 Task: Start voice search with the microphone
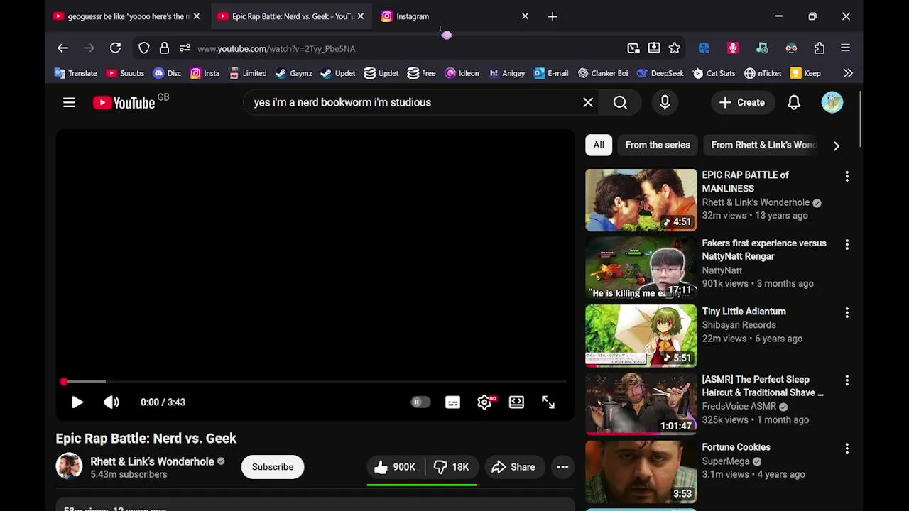(x=665, y=103)
